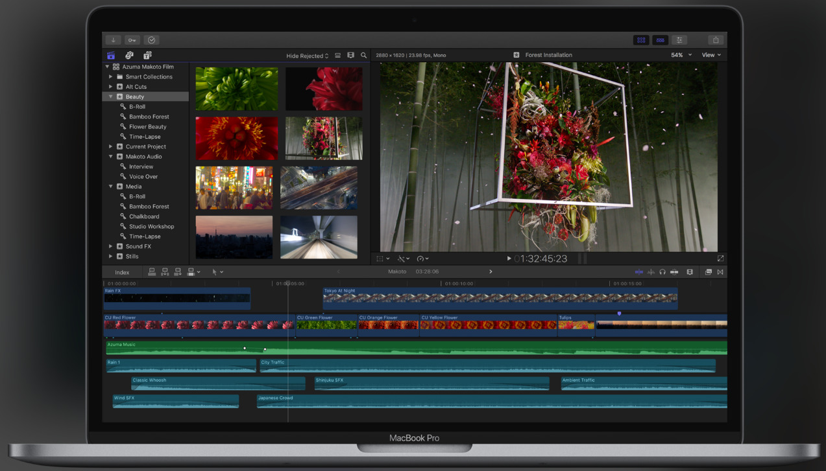The image size is (826, 471).
Task: Open the 54% viewer zoom dropdown
Action: (681, 55)
